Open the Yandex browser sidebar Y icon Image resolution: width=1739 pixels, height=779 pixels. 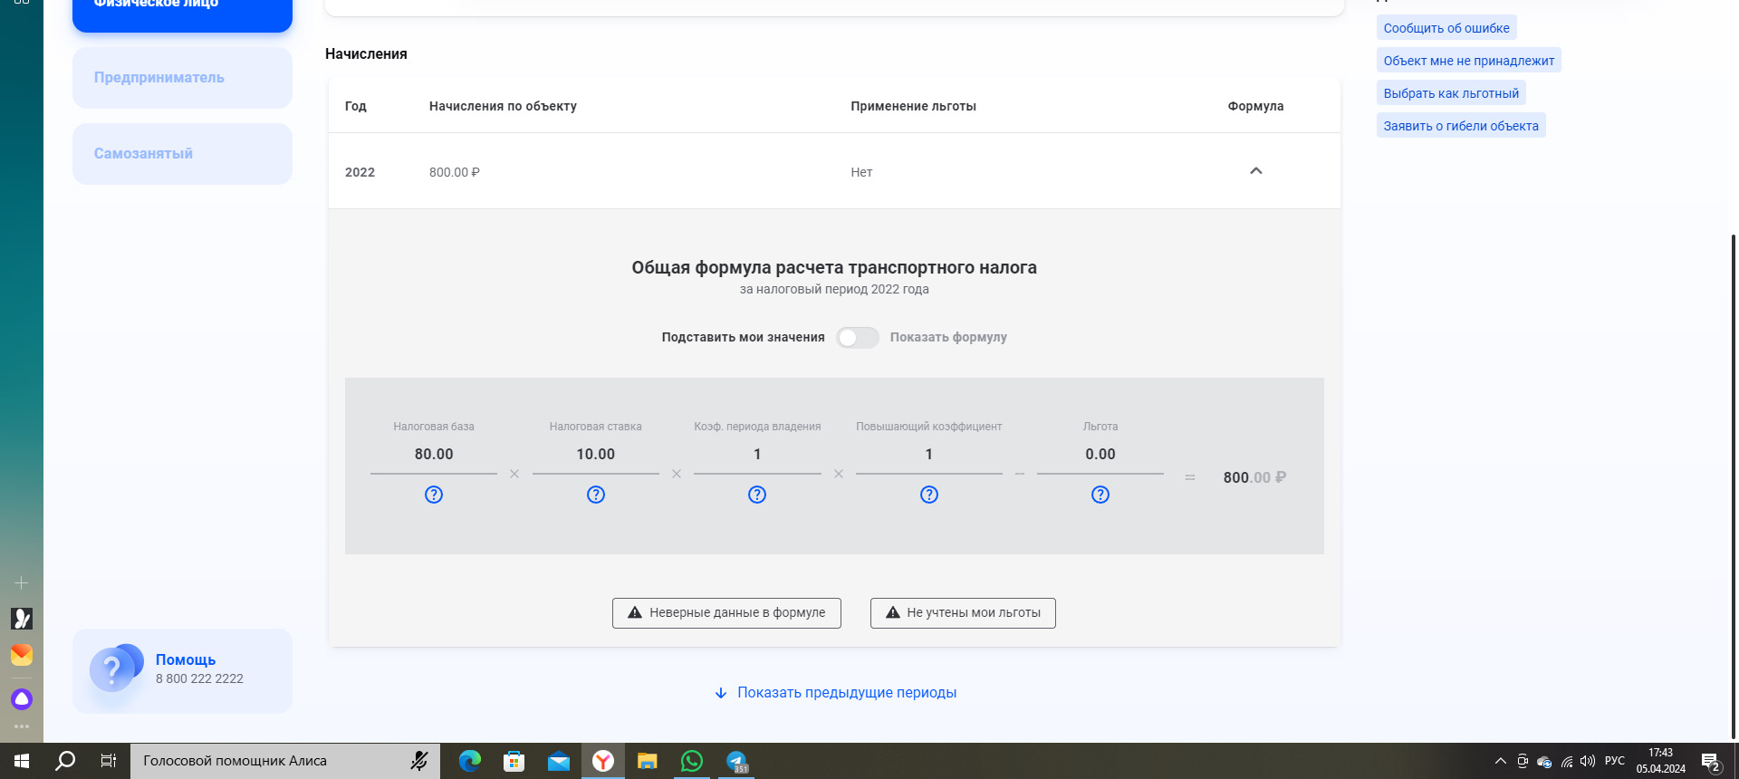tap(22, 619)
